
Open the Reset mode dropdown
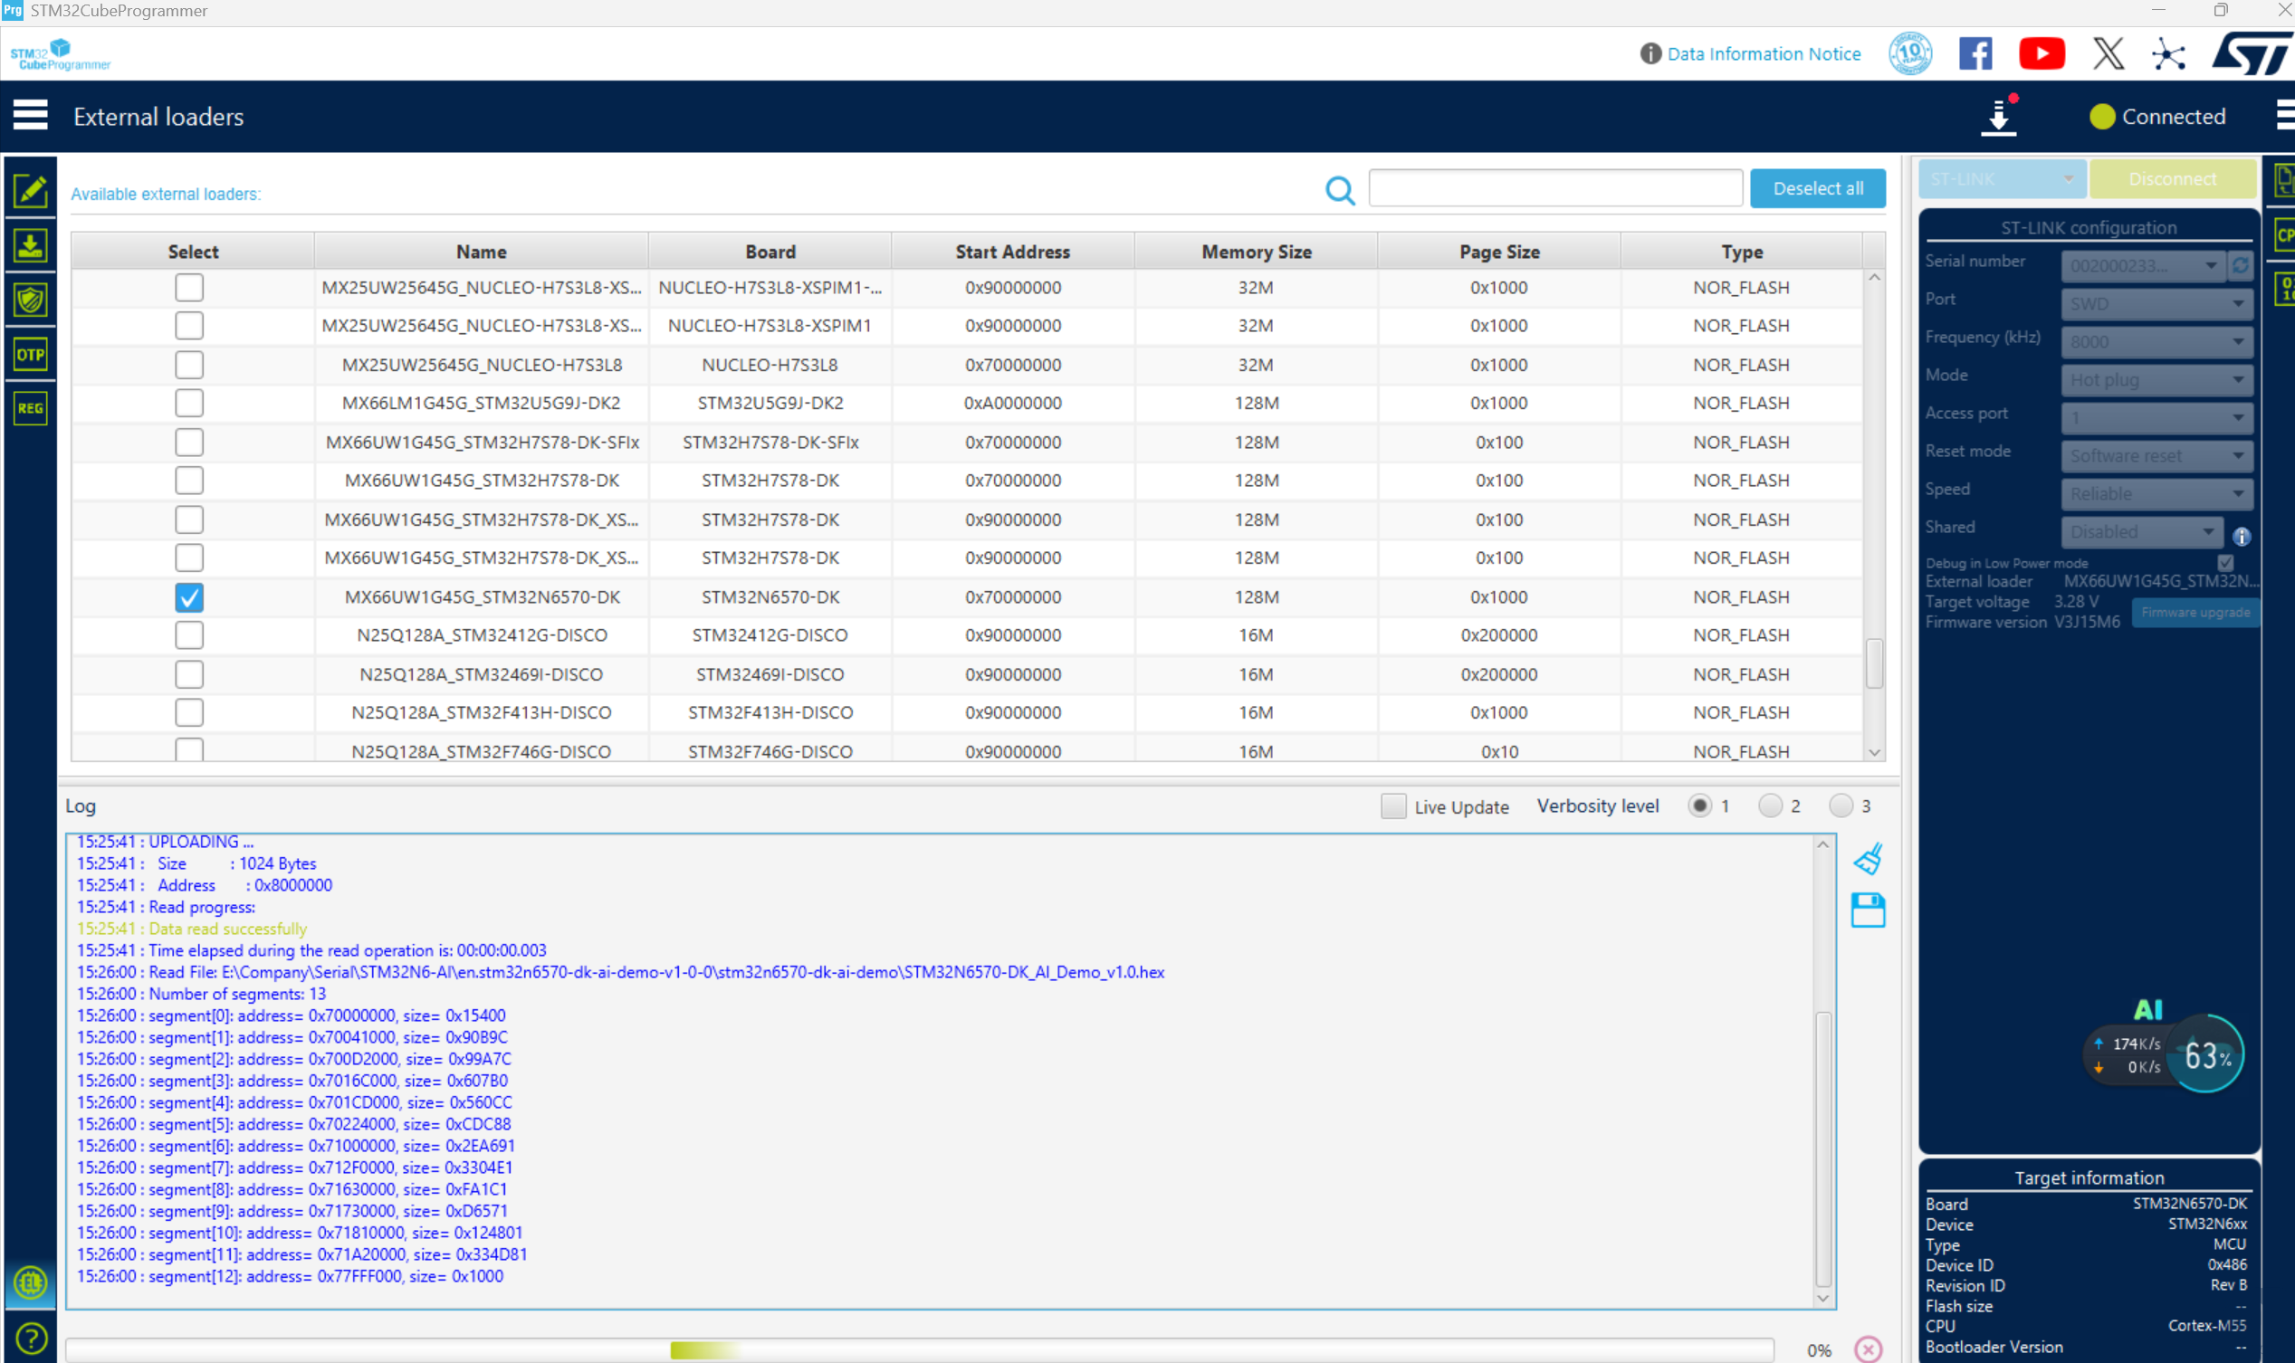(x=2156, y=455)
